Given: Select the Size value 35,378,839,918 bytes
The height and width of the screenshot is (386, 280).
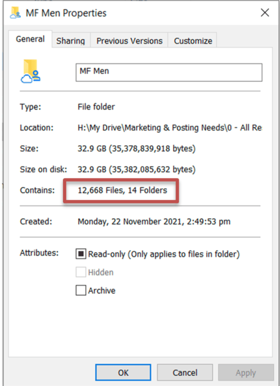Looking at the screenshot, I should (x=136, y=149).
